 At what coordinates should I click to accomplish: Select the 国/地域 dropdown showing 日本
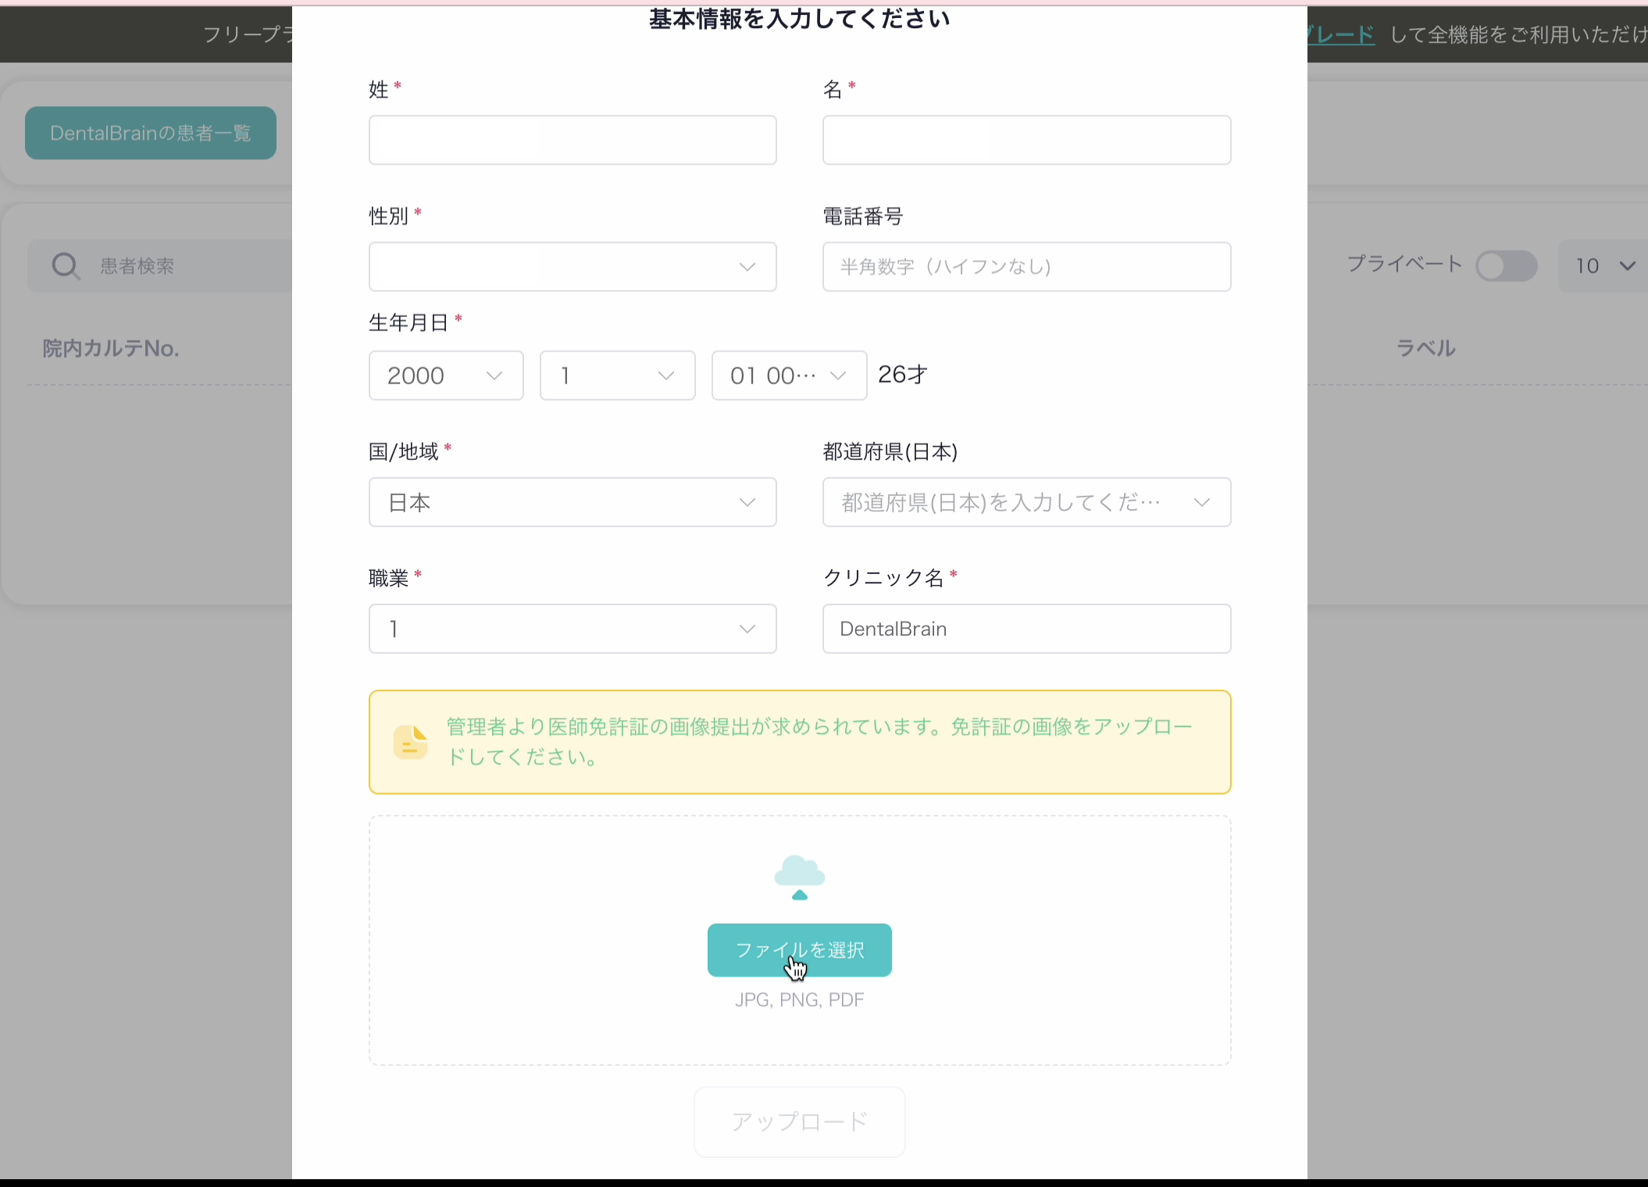click(x=572, y=502)
